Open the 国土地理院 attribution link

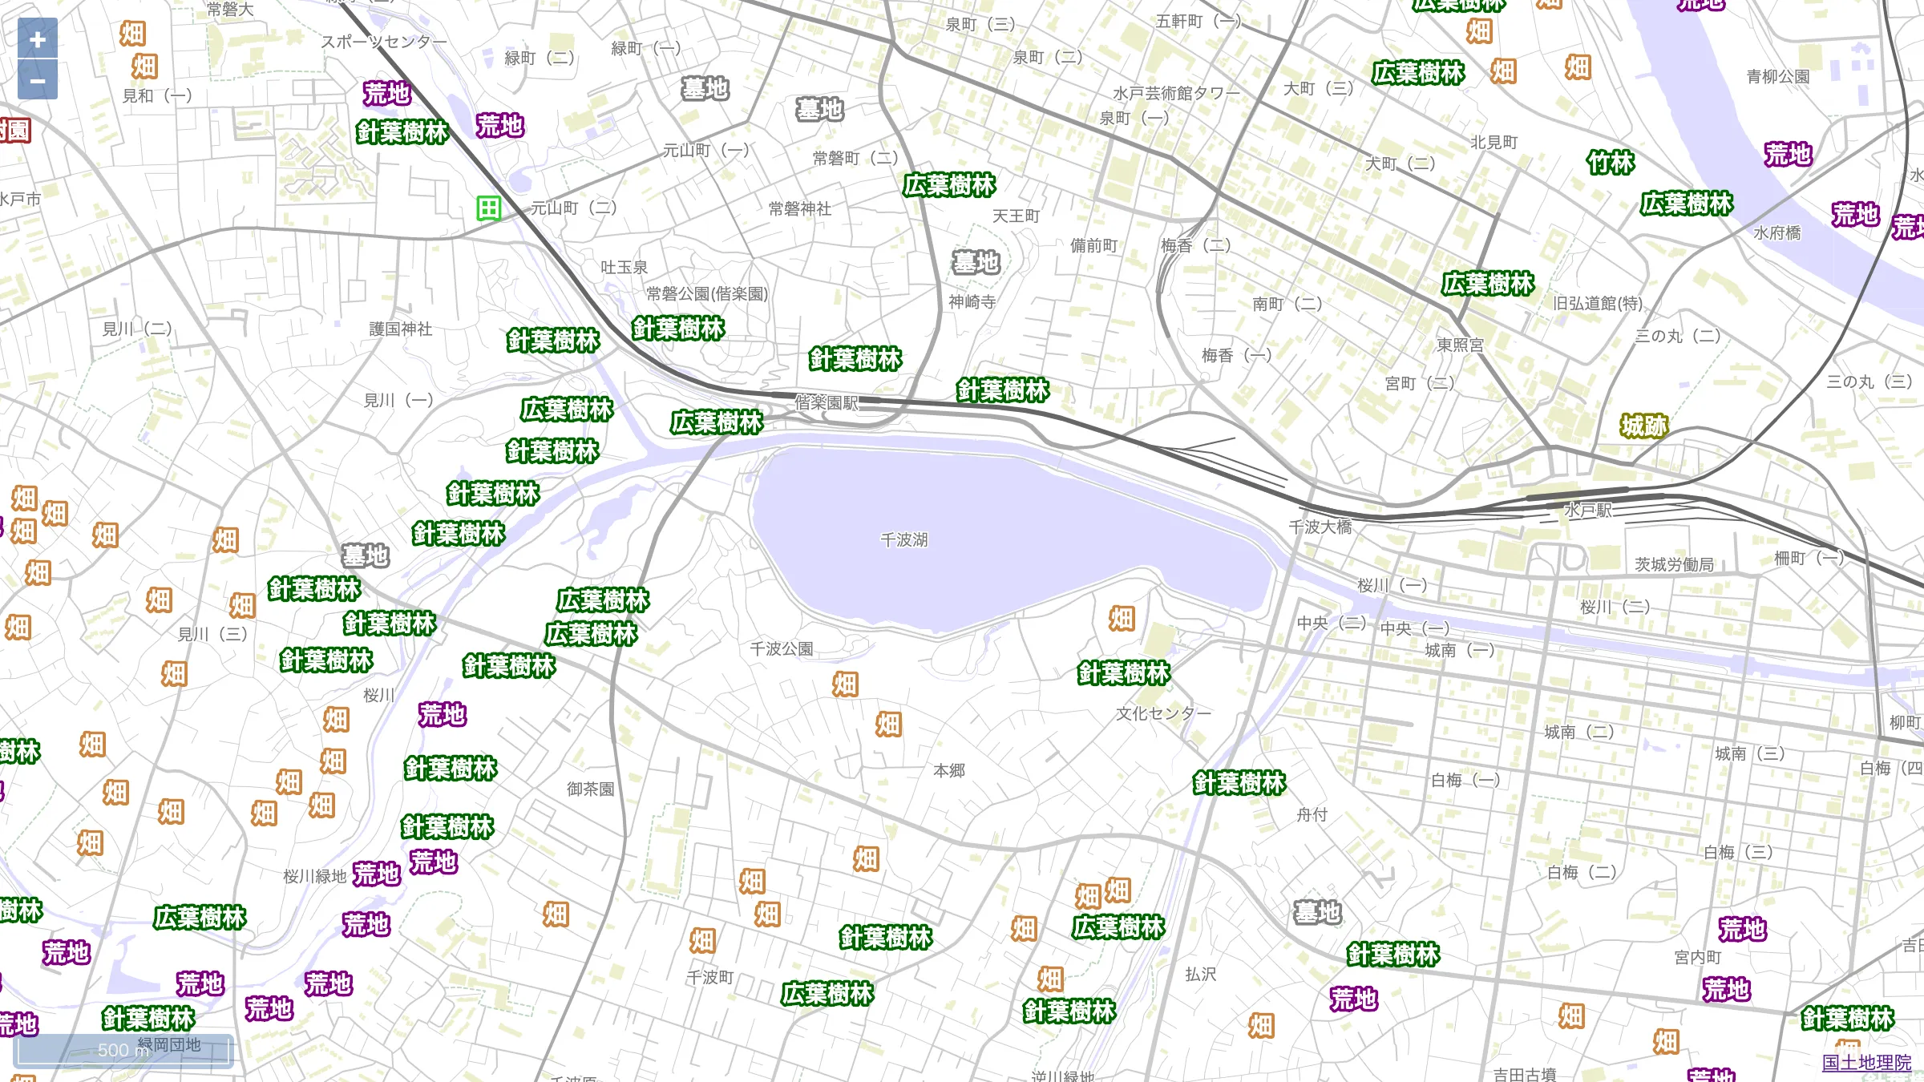1866,1063
